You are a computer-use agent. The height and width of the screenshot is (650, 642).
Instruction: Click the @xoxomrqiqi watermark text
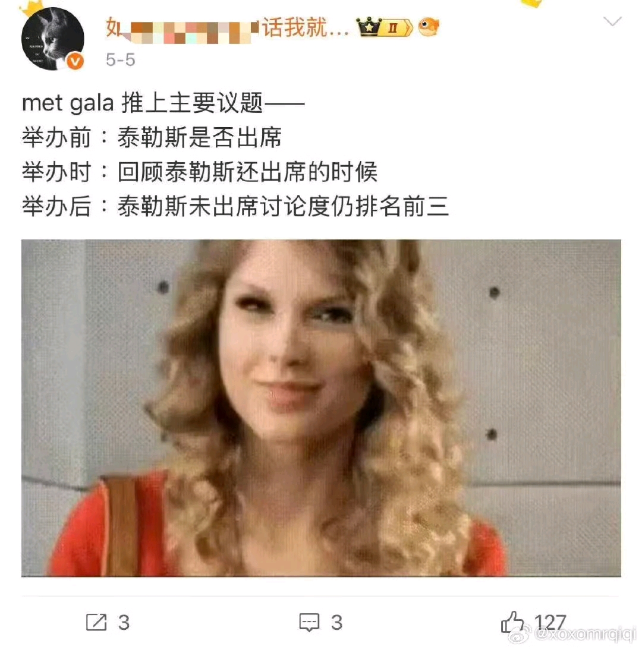pos(585,634)
